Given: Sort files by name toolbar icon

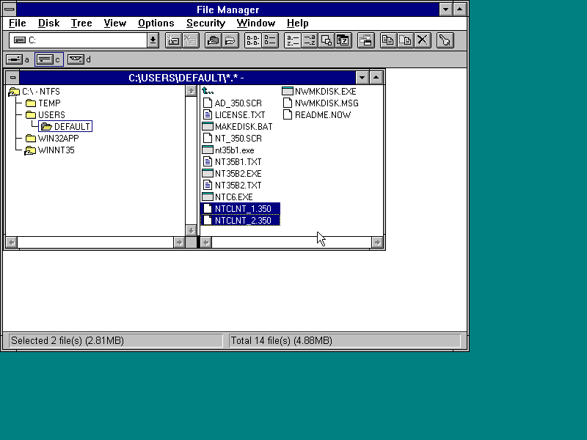Looking at the screenshot, I should (x=292, y=40).
